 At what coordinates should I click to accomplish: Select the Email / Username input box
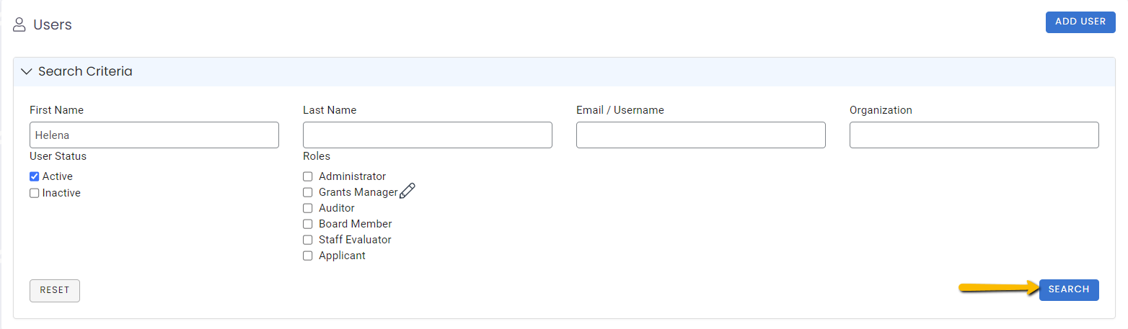pos(701,135)
